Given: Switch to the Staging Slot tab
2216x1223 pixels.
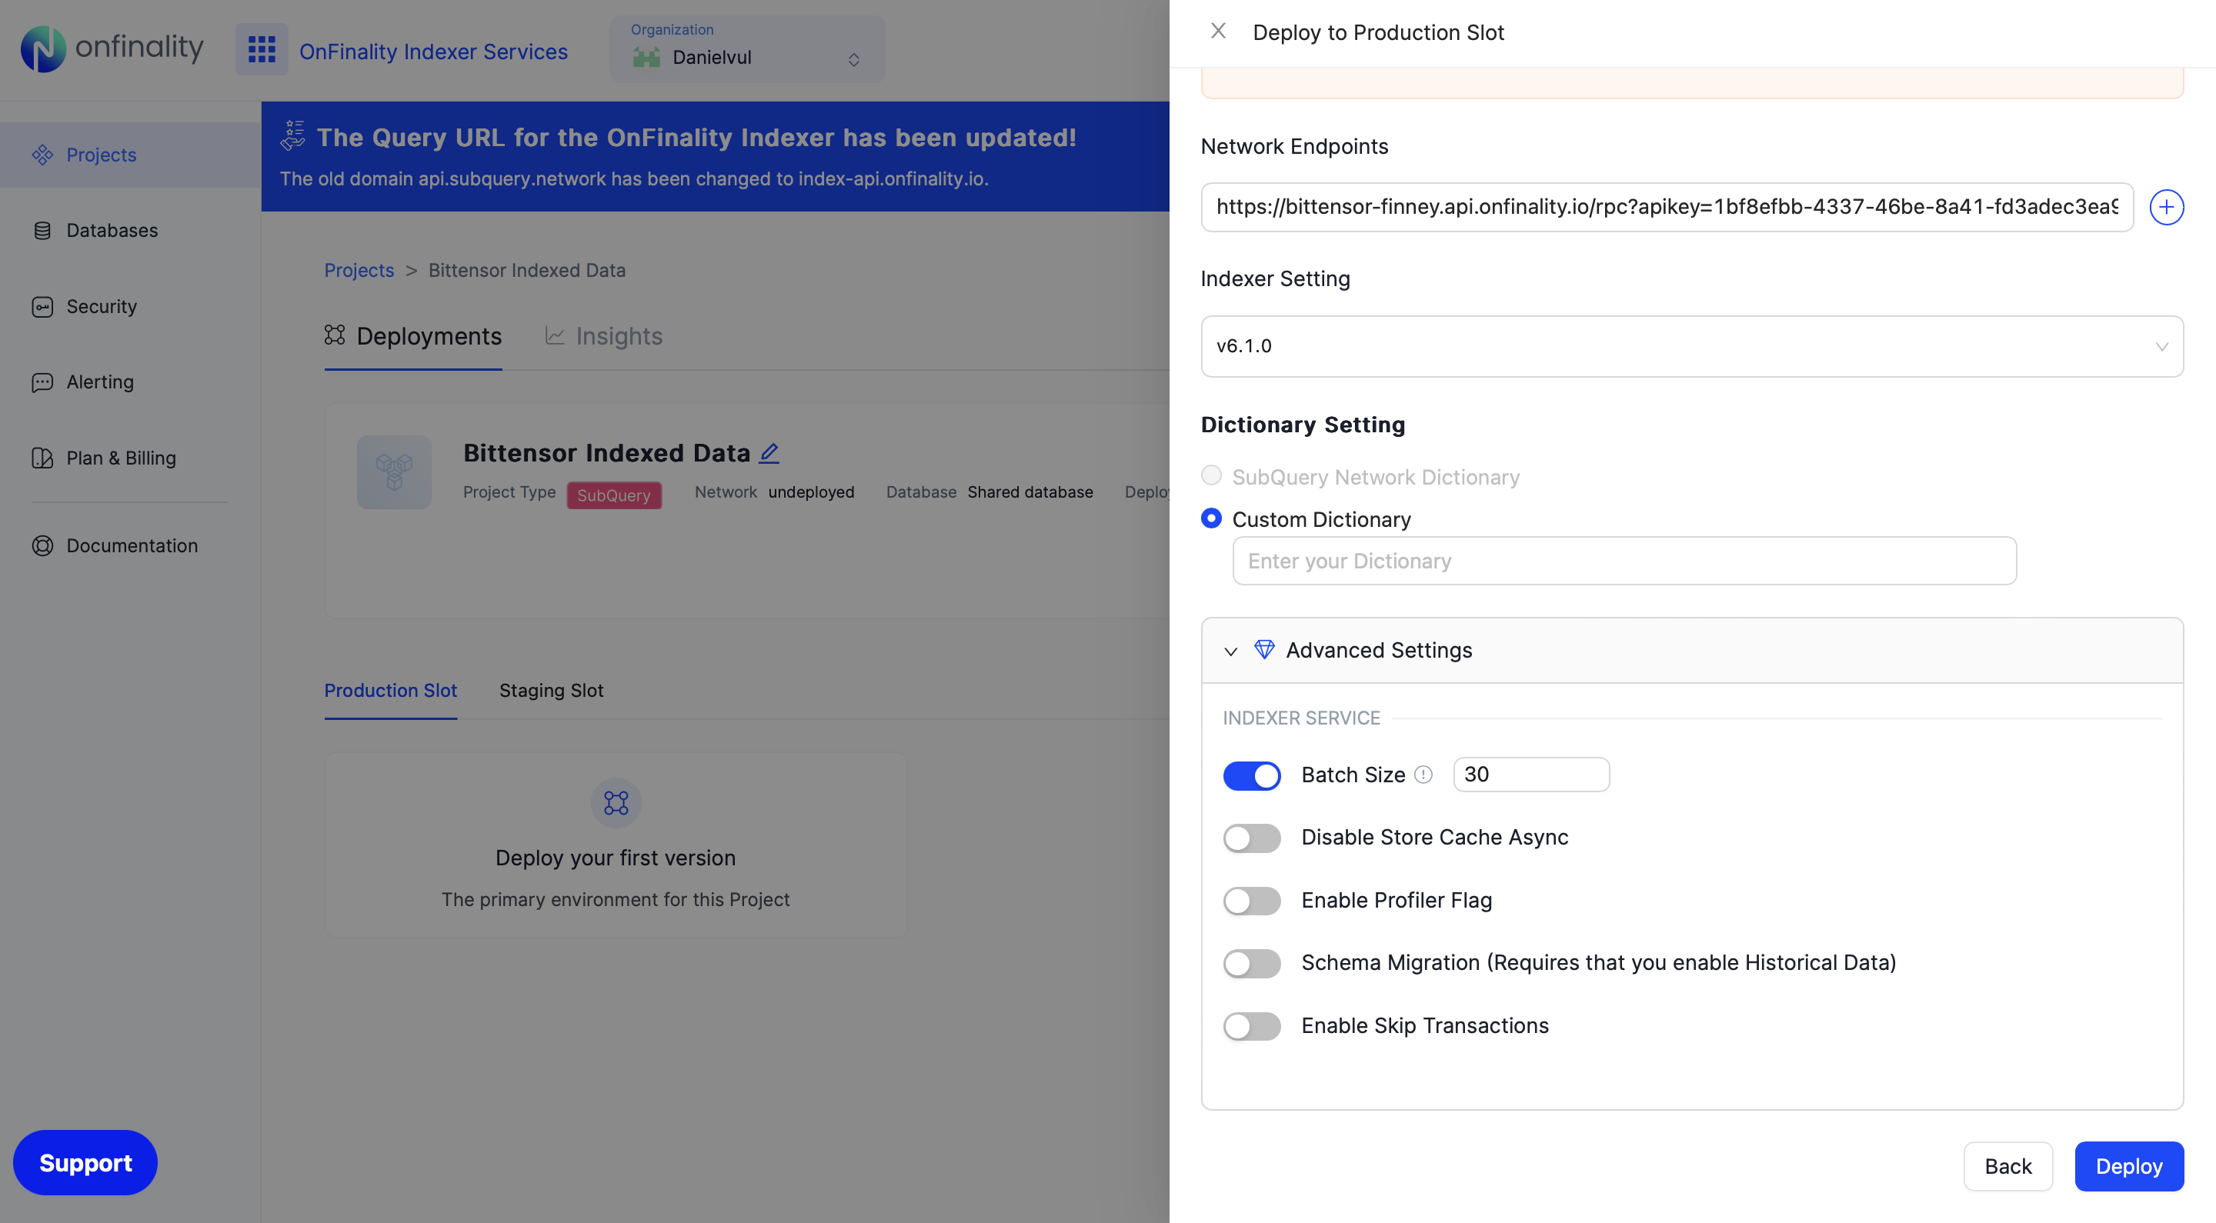Looking at the screenshot, I should [552, 690].
